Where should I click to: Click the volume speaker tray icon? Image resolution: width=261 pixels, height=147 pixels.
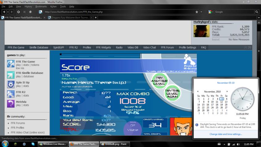tap(238, 144)
